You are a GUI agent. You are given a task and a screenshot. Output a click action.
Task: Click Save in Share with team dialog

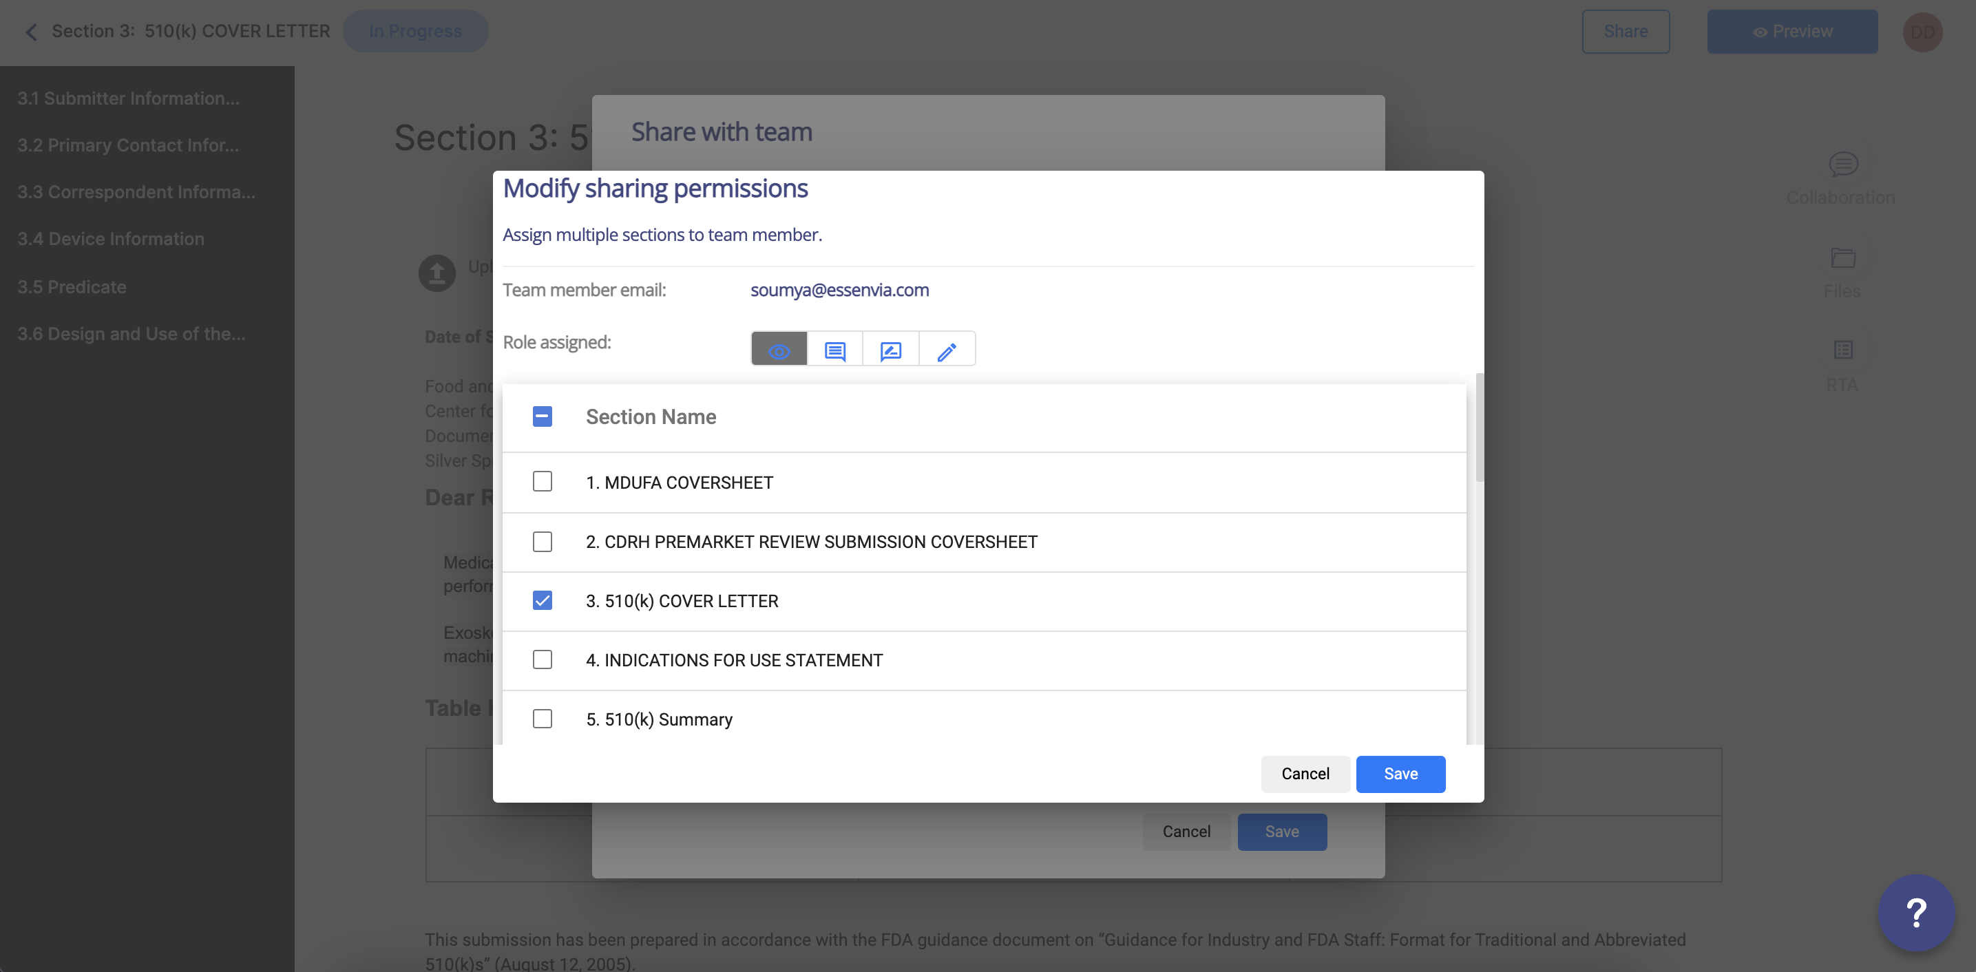1282,832
